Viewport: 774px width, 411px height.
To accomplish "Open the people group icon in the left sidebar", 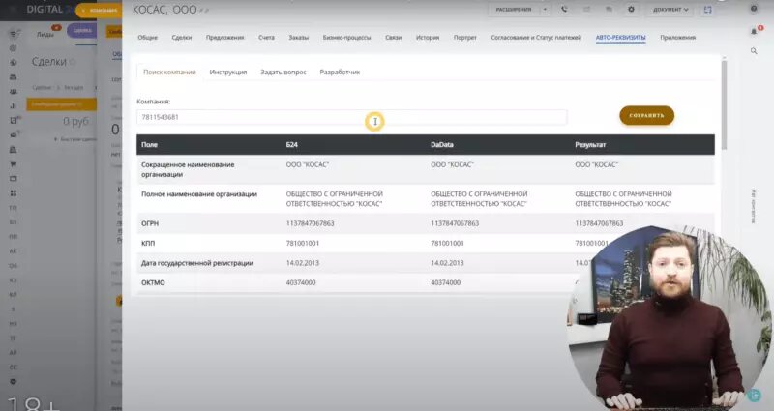I will pyautogui.click(x=14, y=91).
